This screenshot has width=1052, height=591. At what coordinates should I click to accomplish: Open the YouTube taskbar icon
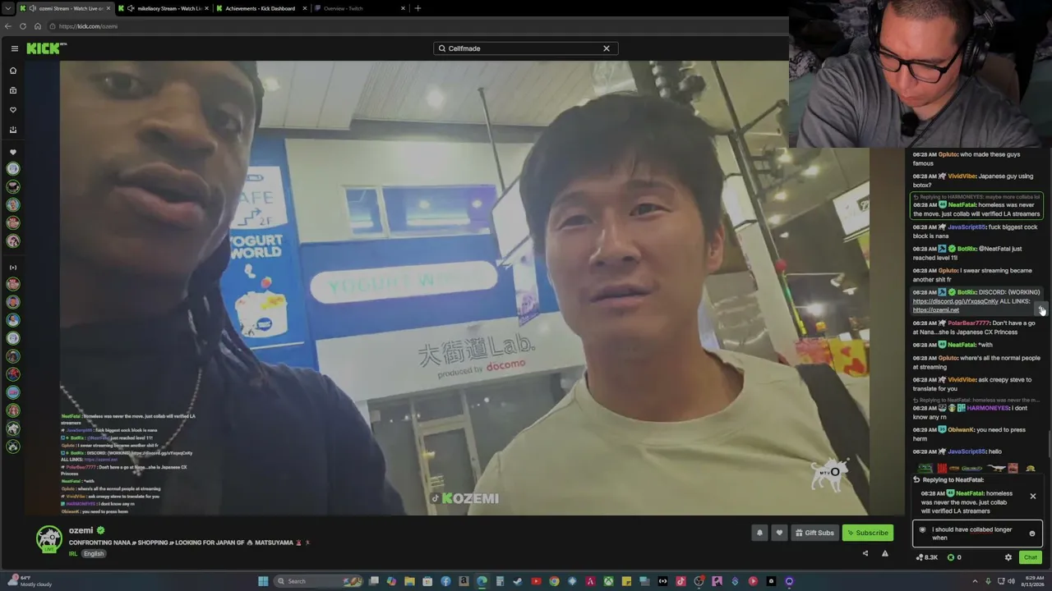pyautogui.click(x=536, y=581)
